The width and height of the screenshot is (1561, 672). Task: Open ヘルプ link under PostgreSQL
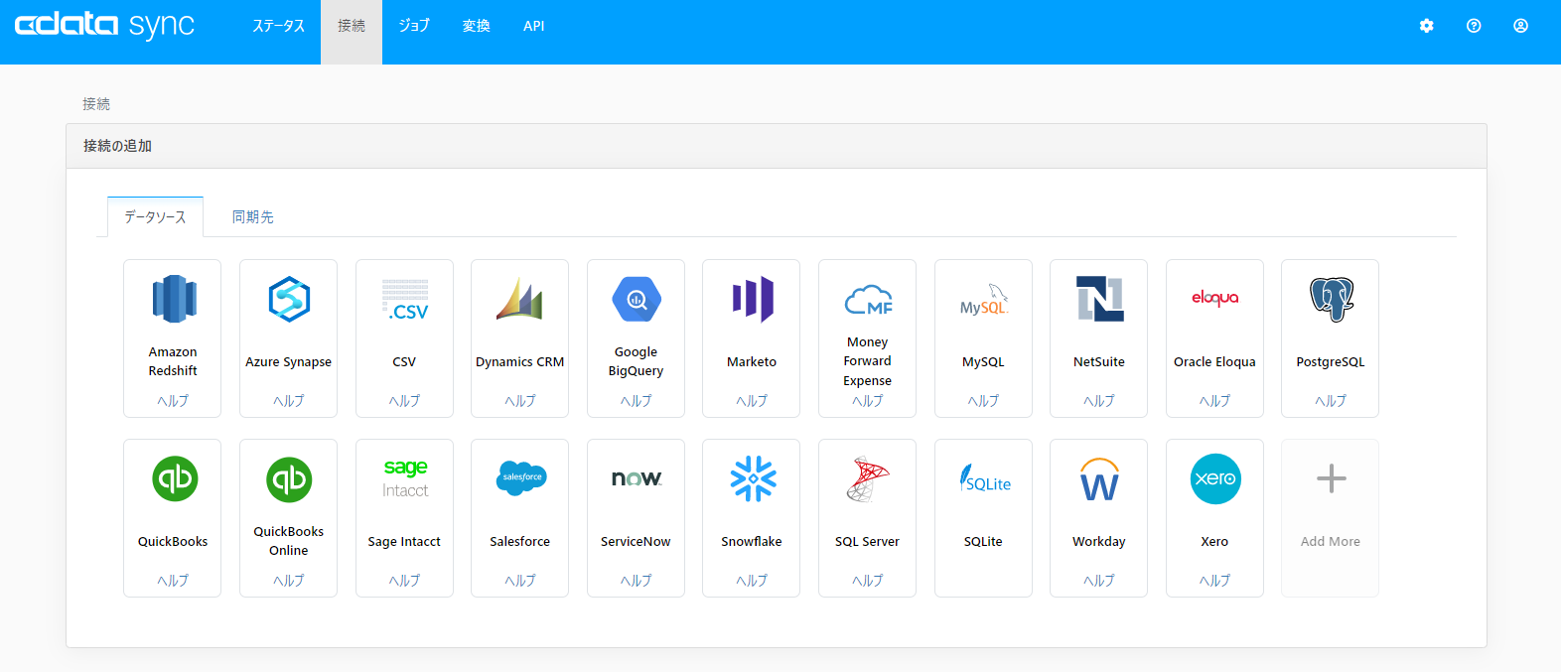pyautogui.click(x=1331, y=401)
